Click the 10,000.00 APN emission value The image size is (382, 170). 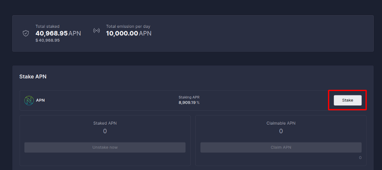point(129,34)
